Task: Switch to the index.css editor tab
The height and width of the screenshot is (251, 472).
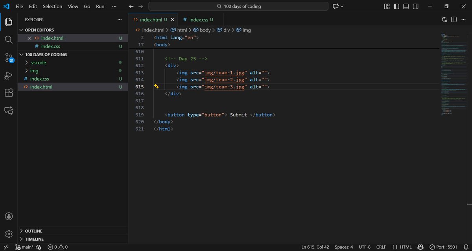Action: tap(201, 19)
